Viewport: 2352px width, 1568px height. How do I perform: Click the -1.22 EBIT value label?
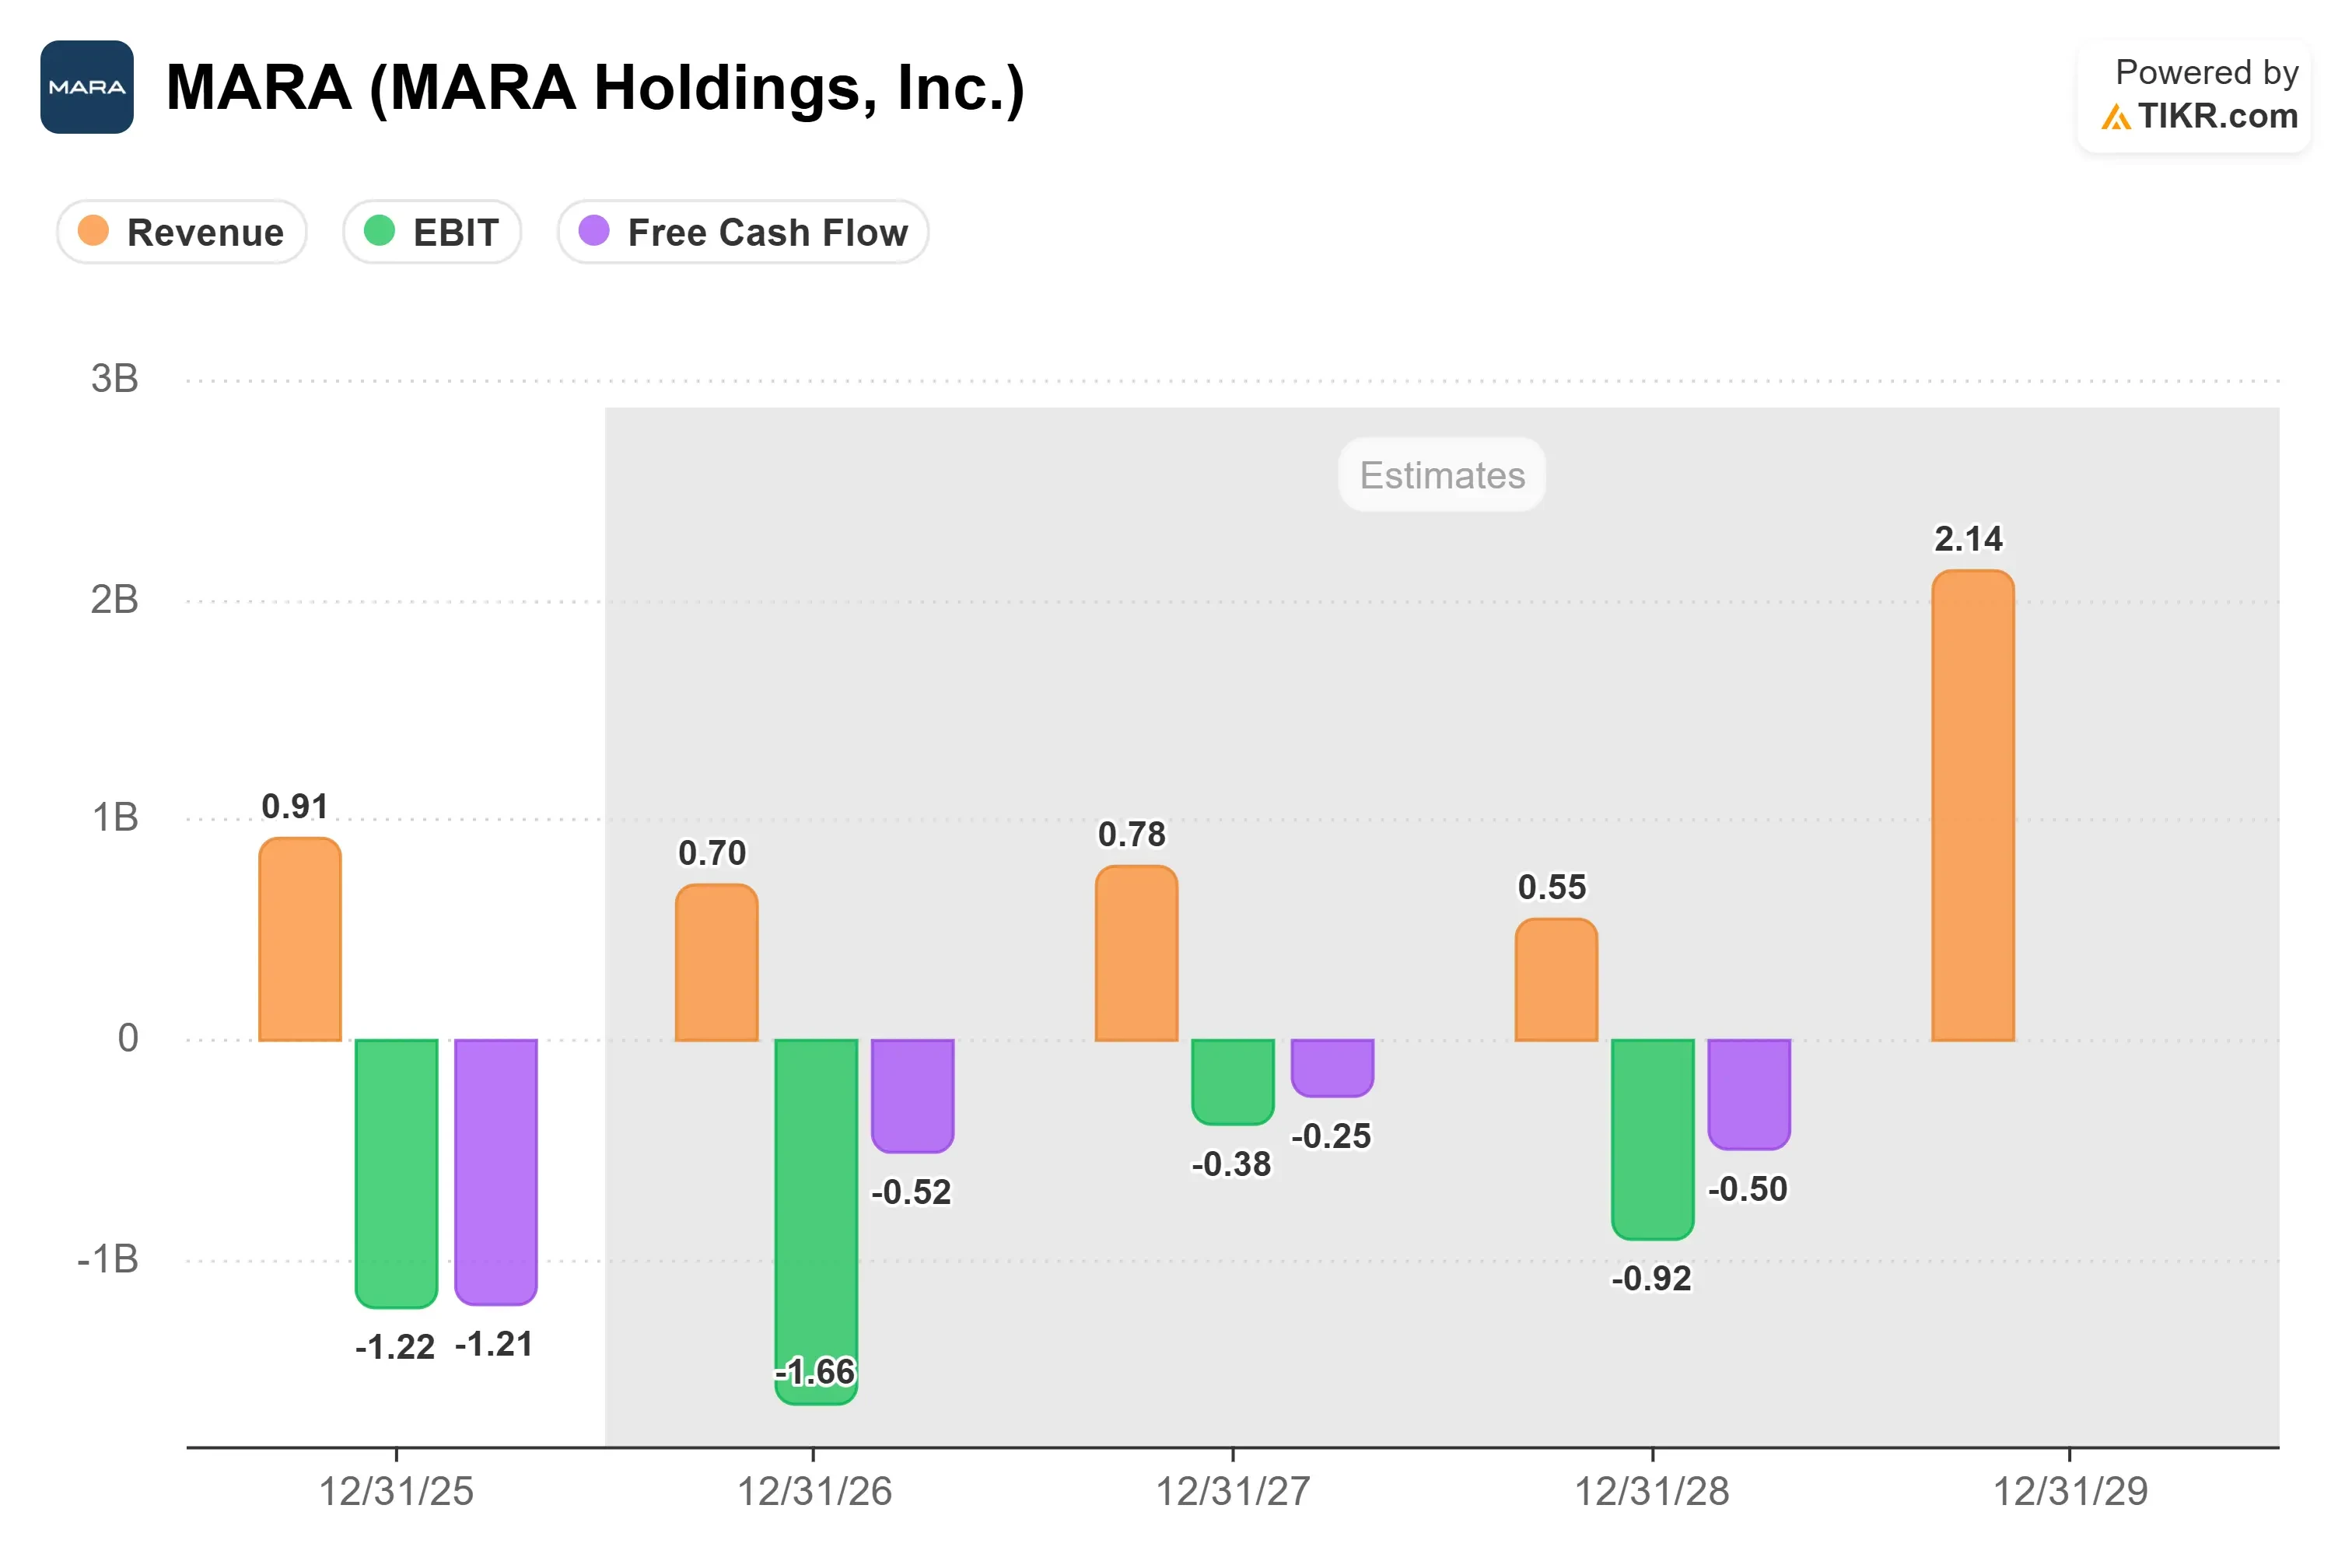tap(395, 1347)
